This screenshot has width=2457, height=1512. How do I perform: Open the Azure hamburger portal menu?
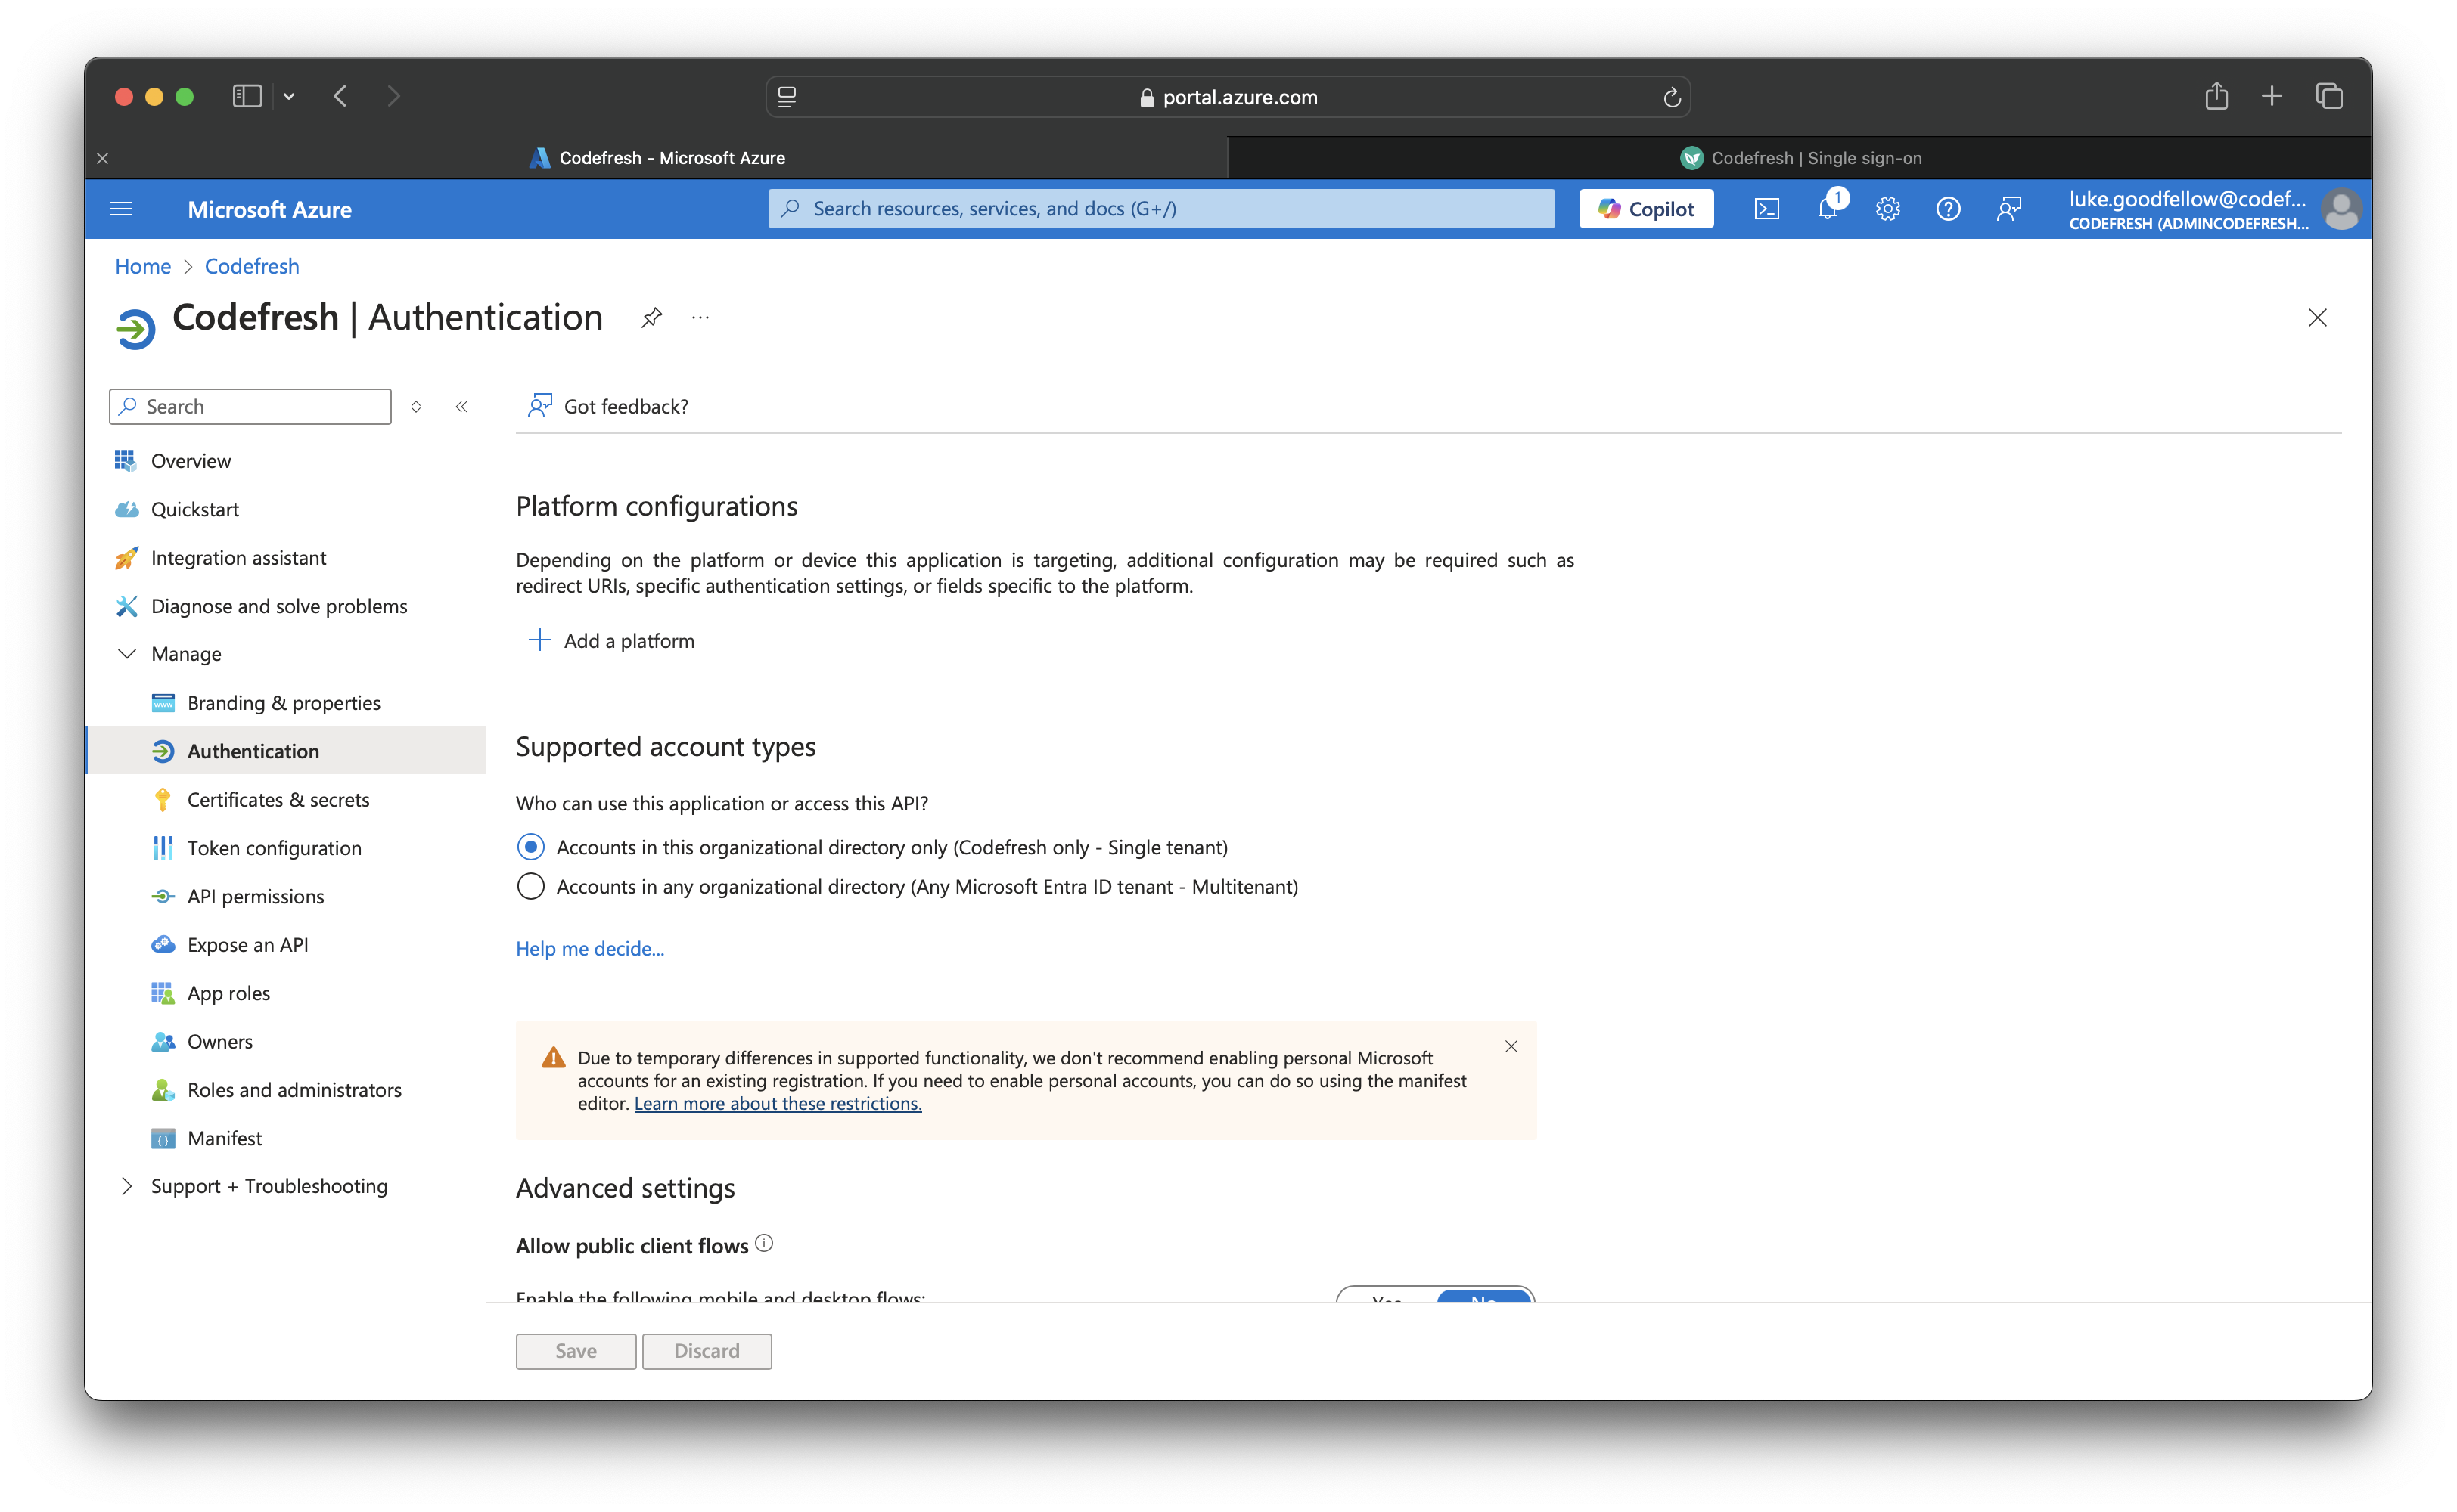click(x=121, y=209)
